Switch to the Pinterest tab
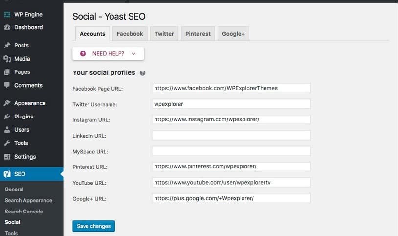The image size is (398, 236). [x=198, y=34]
